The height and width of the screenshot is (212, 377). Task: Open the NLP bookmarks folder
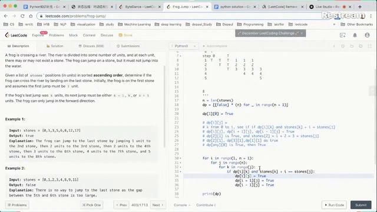(60, 24)
